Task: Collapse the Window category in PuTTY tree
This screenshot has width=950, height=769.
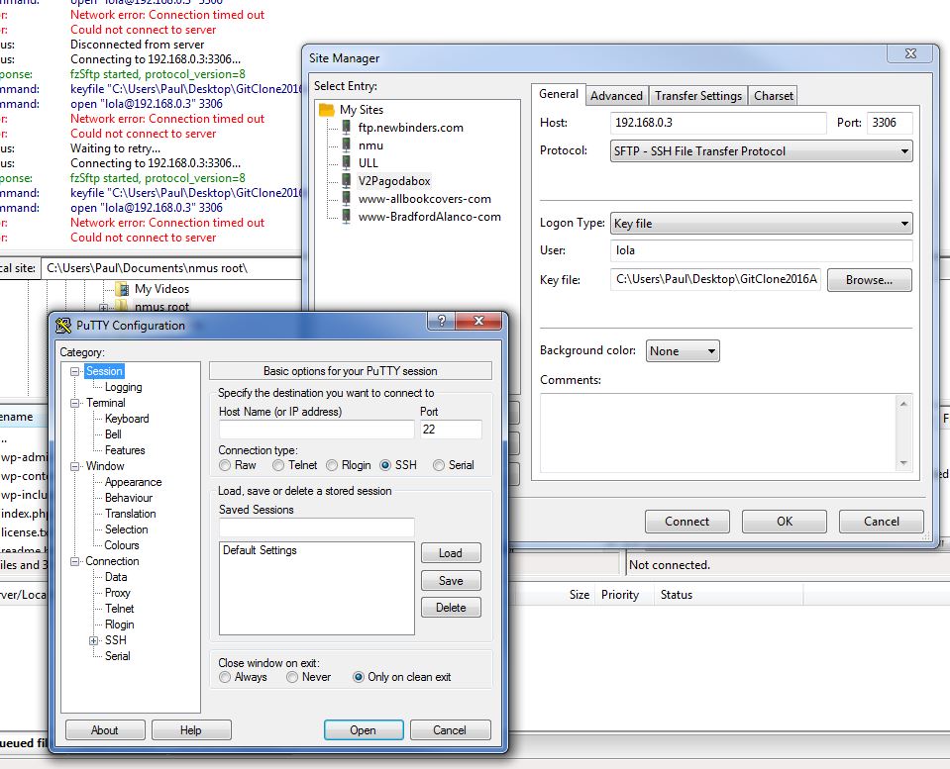Action: click(74, 466)
